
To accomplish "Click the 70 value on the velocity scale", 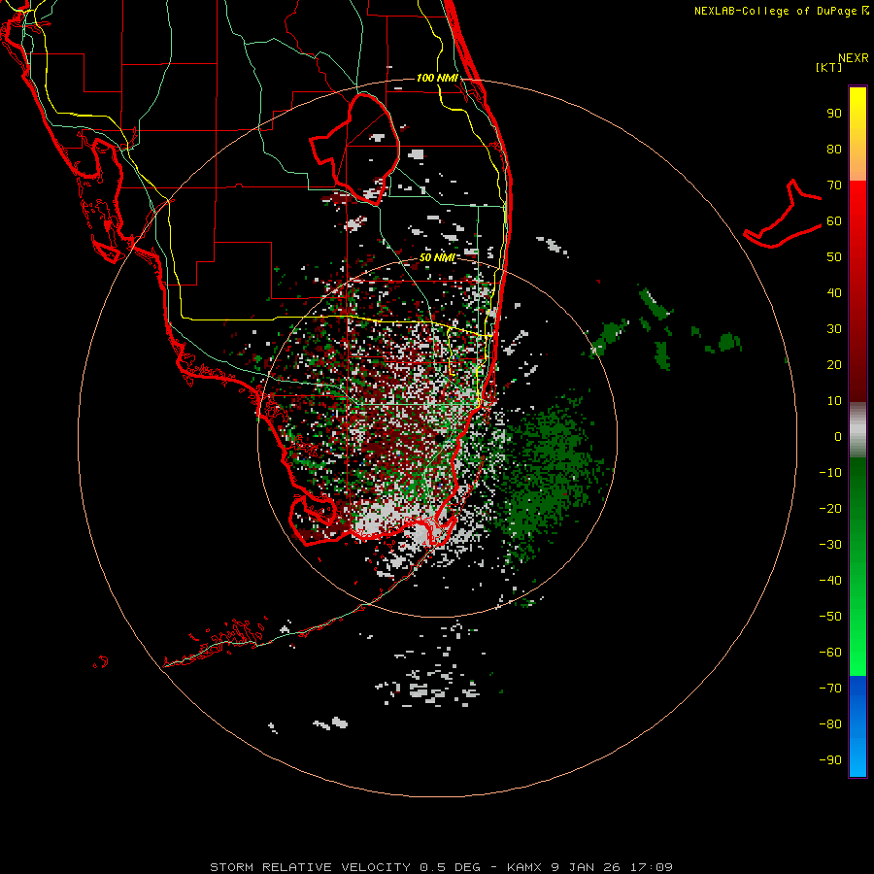I will [834, 185].
